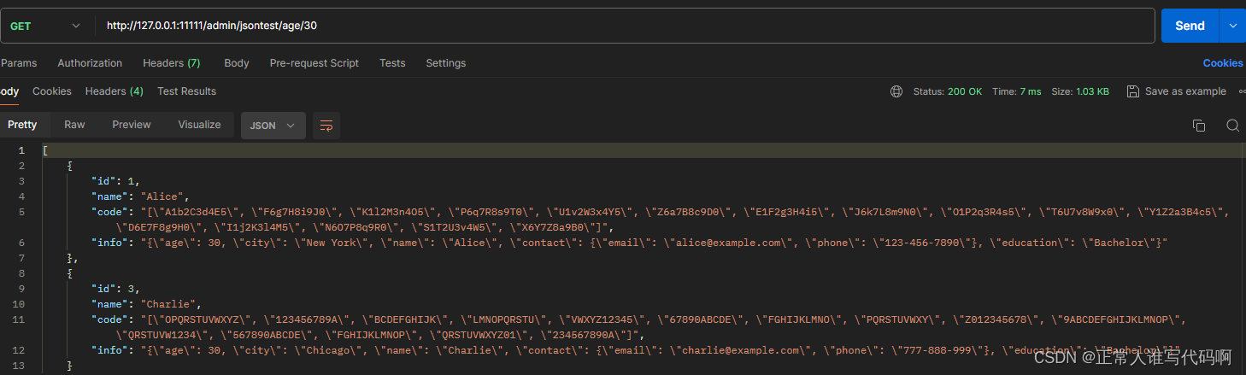Open the Authorization request tab

[x=90, y=63]
